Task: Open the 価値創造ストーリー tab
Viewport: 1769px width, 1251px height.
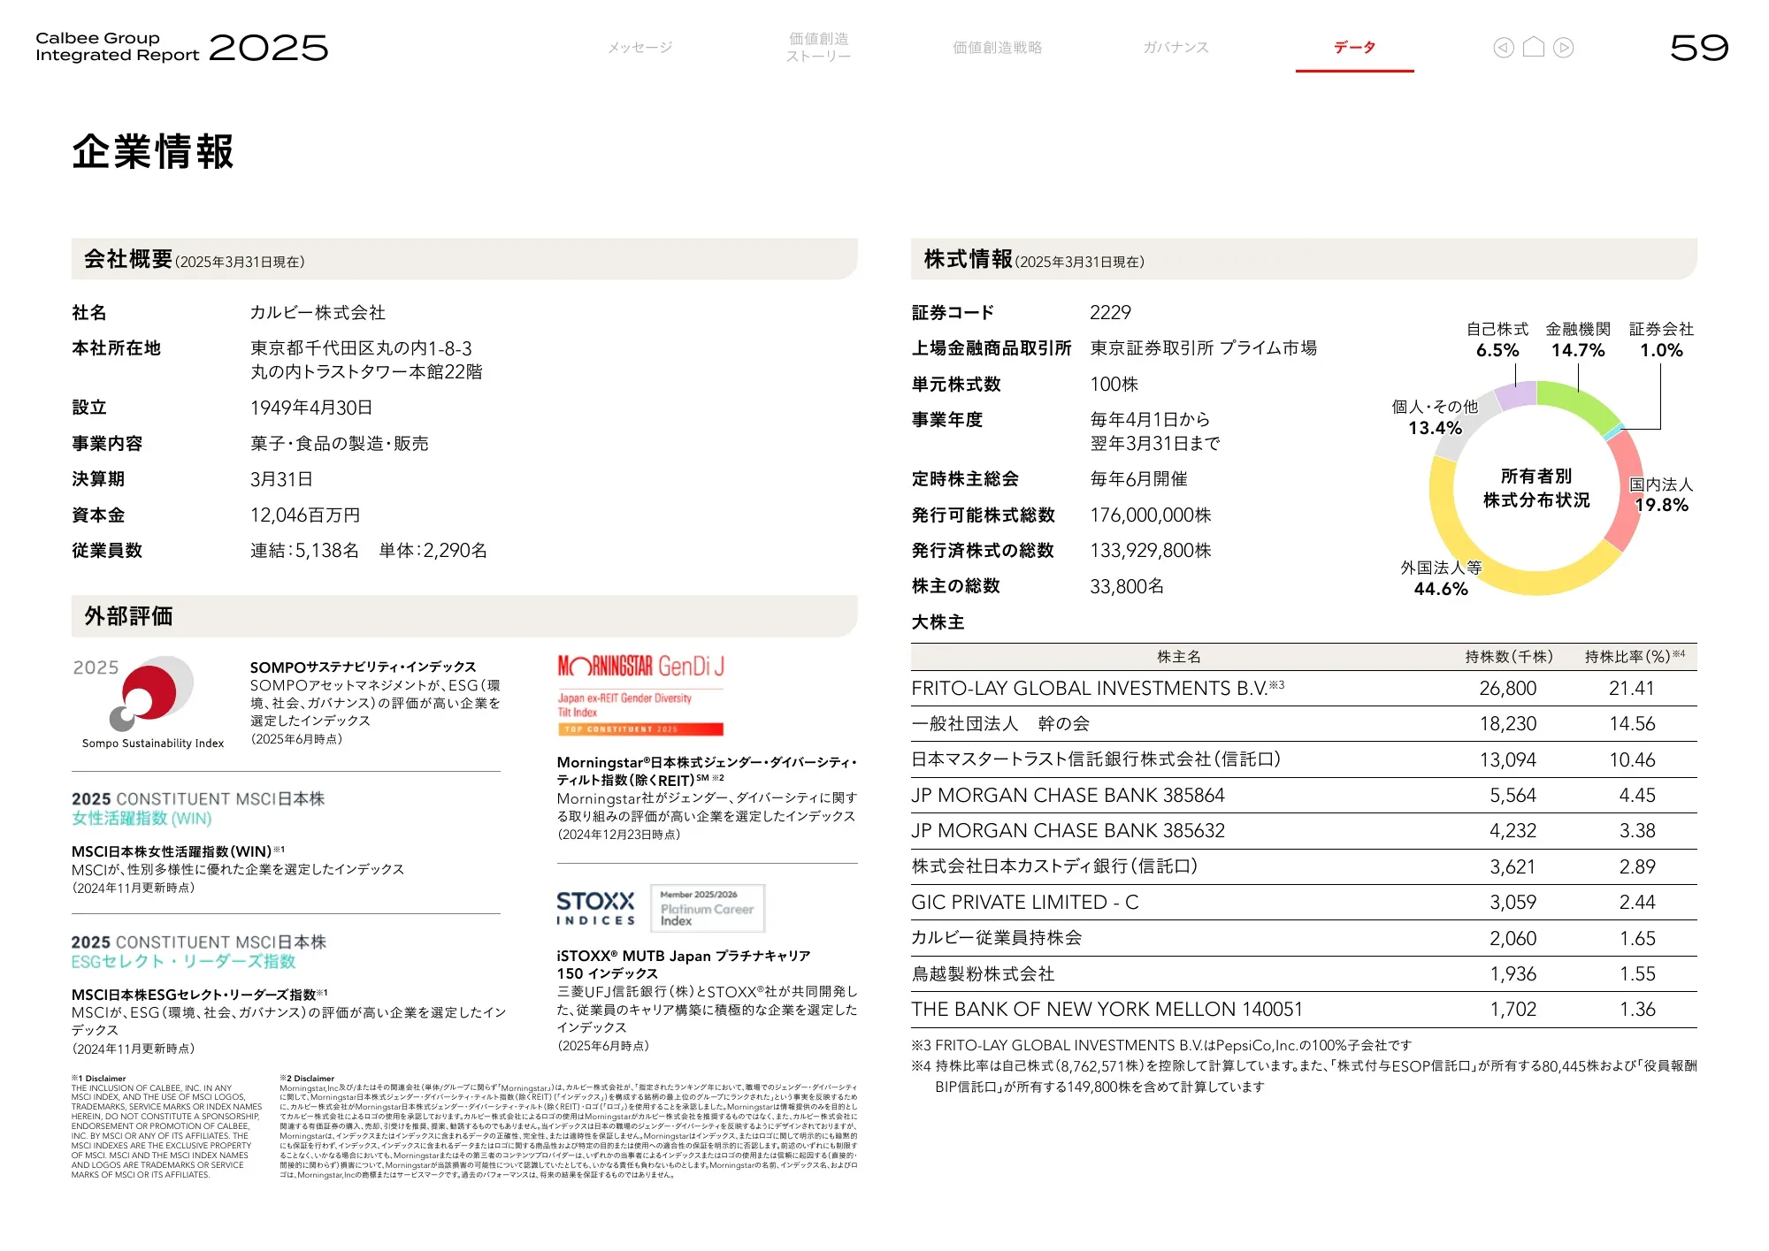Action: pyautogui.click(x=818, y=48)
